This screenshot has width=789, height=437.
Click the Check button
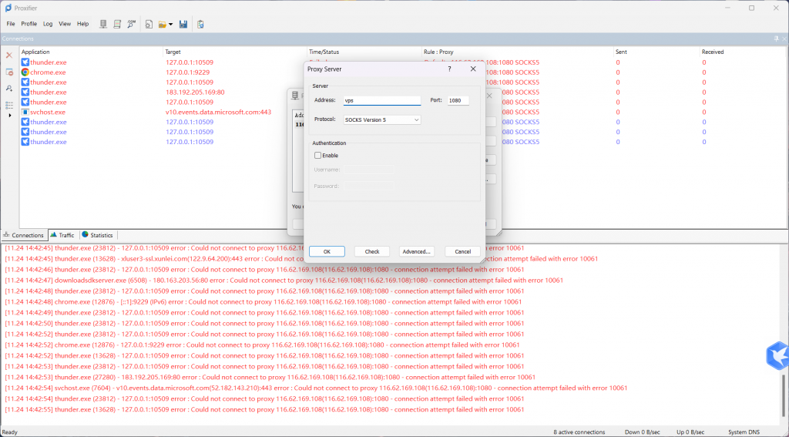pos(372,251)
